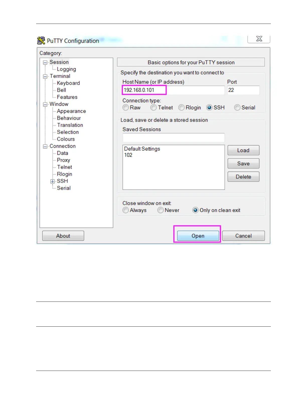The image size is (307, 398).
Task: Select the SSH connection type radio button
Action: (209, 108)
